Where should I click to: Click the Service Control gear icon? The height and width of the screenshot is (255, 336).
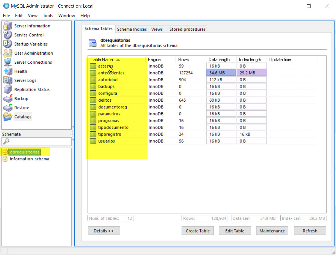[8, 35]
